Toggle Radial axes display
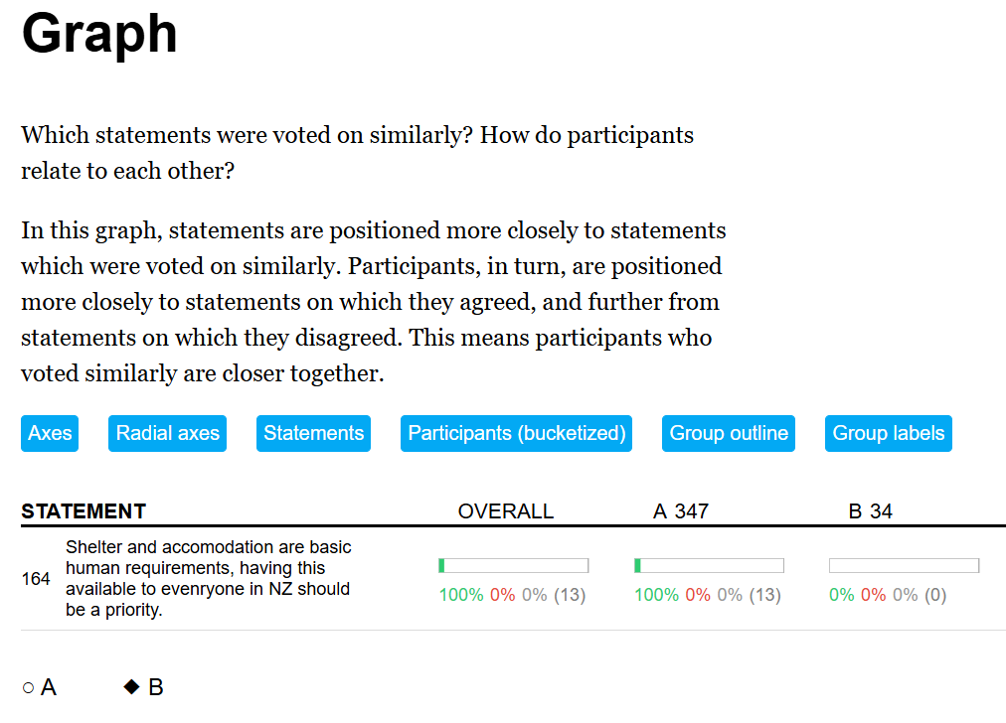This screenshot has width=1006, height=723. 167,433
